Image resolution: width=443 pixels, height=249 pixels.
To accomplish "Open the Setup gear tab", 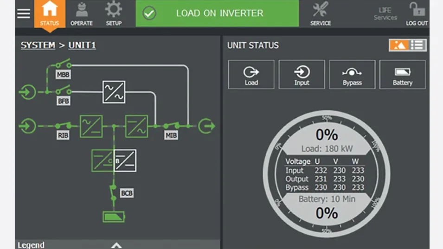I will (114, 13).
